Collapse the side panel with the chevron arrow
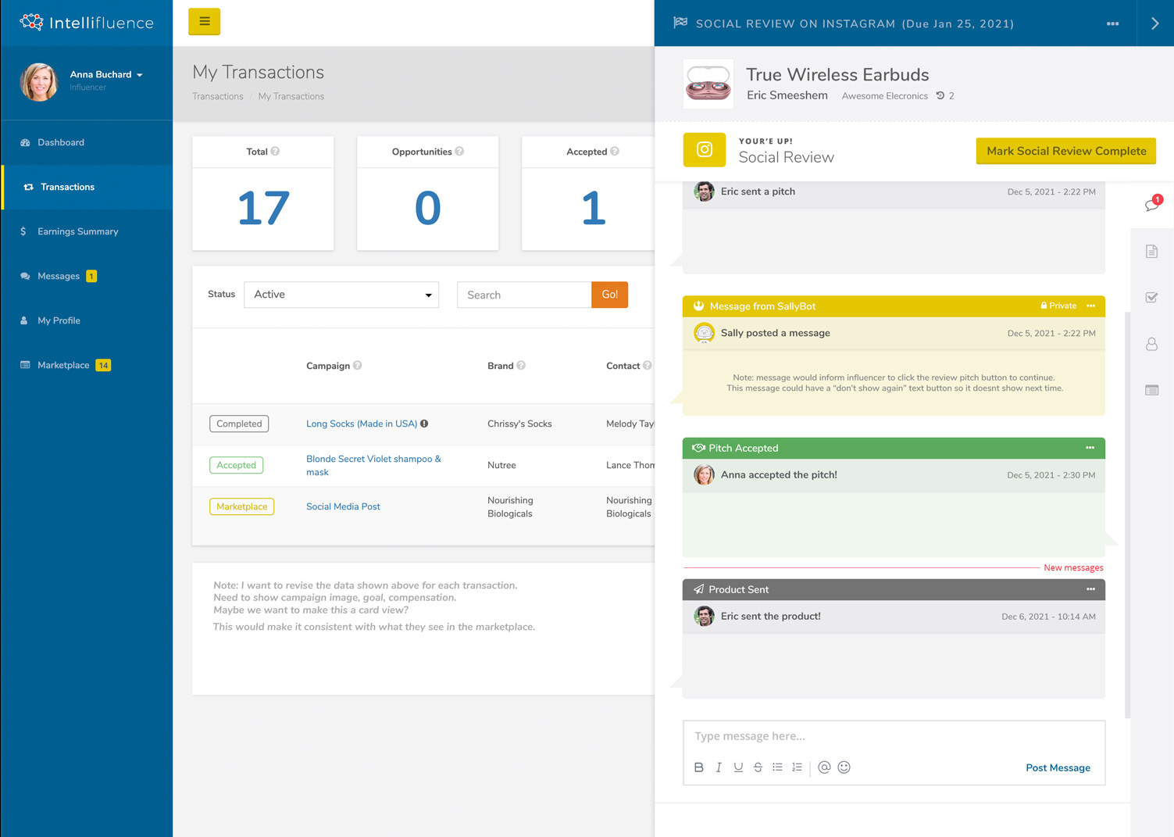The width and height of the screenshot is (1174, 837). click(1154, 23)
